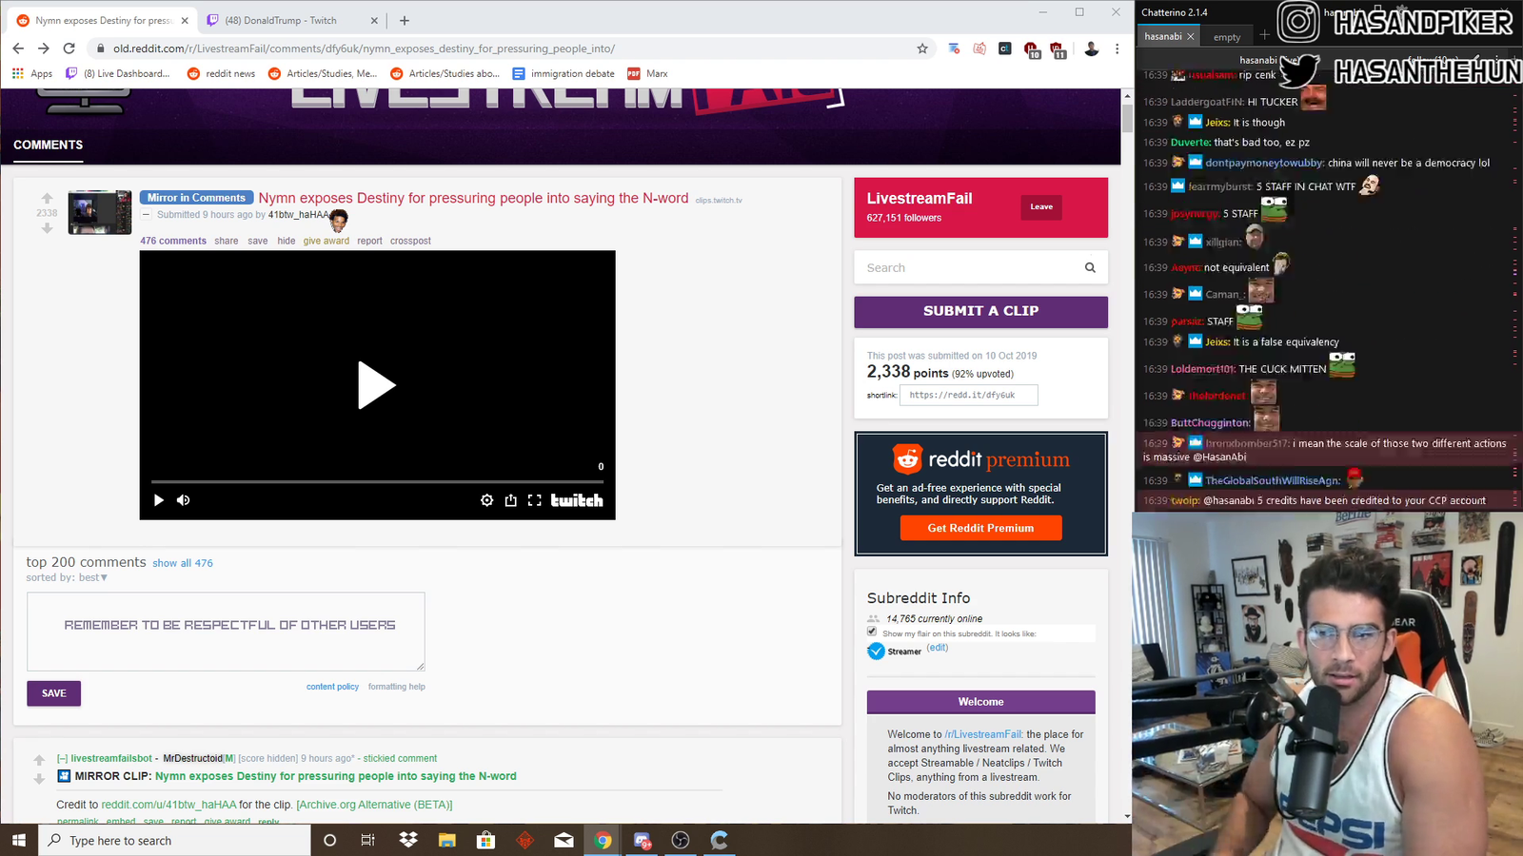Open a new Chrome tab

tap(405, 20)
